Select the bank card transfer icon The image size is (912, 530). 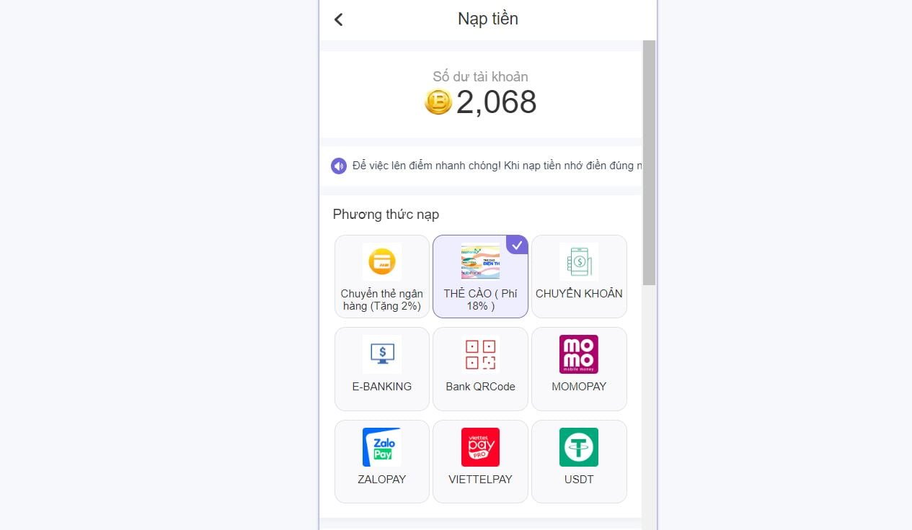click(x=382, y=261)
